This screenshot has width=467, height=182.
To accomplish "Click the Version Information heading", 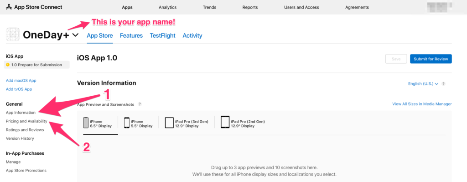I will tap(107, 83).
